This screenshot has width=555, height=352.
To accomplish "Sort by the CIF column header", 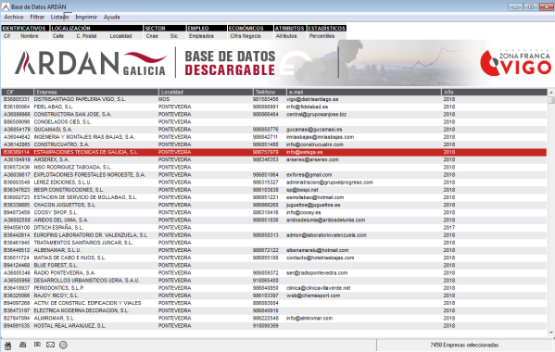I will (18, 92).
